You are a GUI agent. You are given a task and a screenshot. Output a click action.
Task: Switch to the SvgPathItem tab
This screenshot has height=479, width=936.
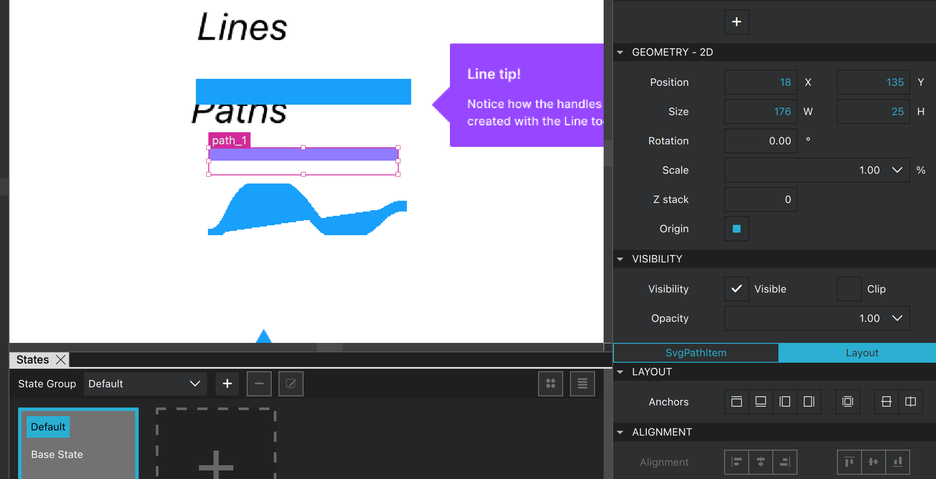coord(696,353)
